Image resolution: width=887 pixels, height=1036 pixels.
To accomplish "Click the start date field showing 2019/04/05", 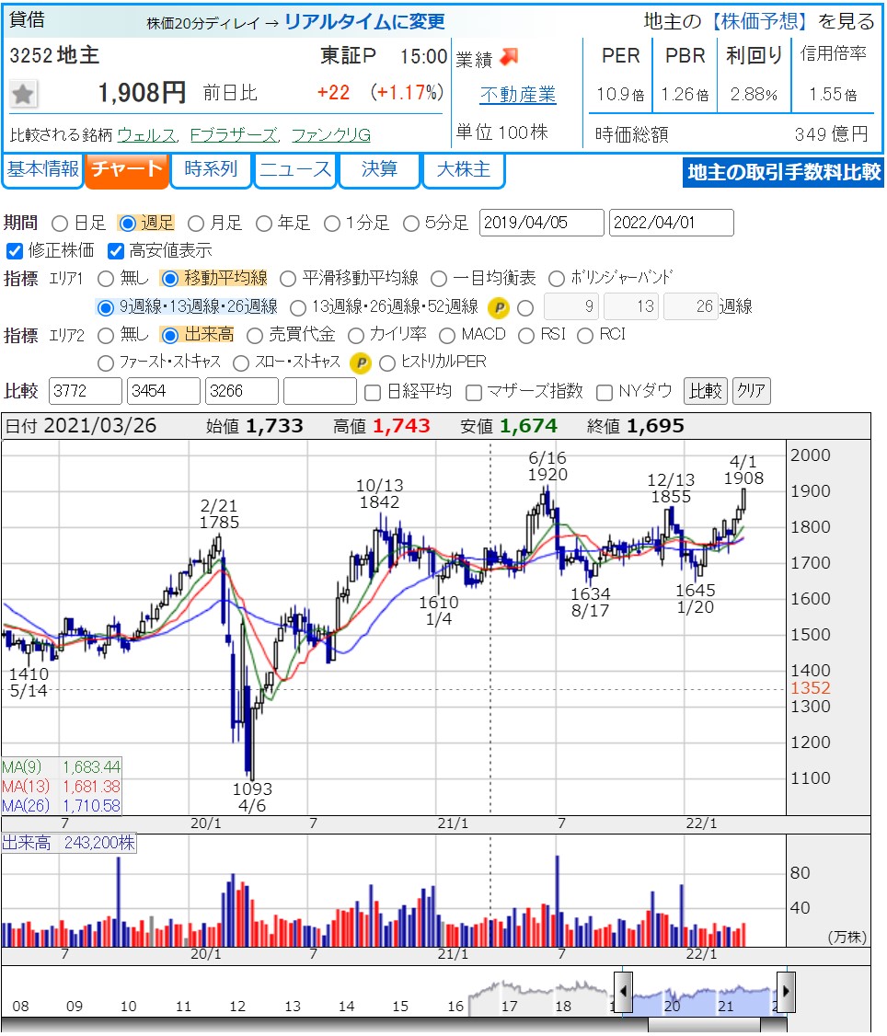I will pos(541,224).
